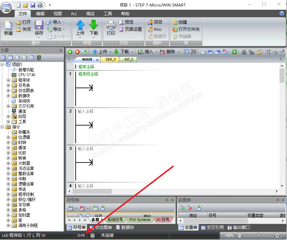Click the quick access open folder icon
This screenshot has width=287, height=240.
[x=26, y=5]
